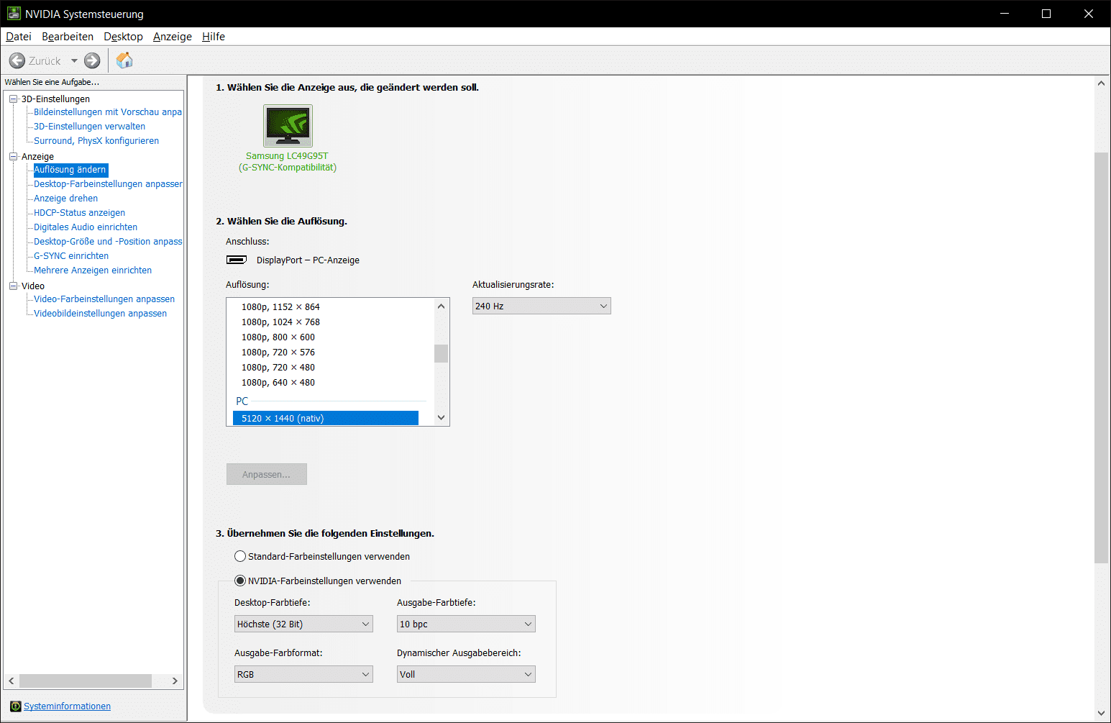
Task: Select 5120 × 1440 (nativ) resolution
Action: [326, 419]
